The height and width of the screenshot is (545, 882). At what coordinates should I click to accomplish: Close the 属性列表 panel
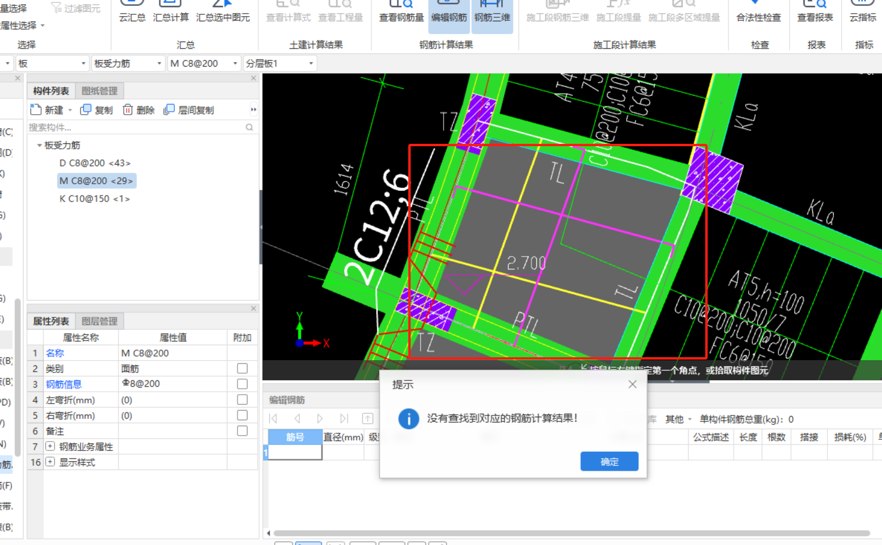(x=254, y=308)
